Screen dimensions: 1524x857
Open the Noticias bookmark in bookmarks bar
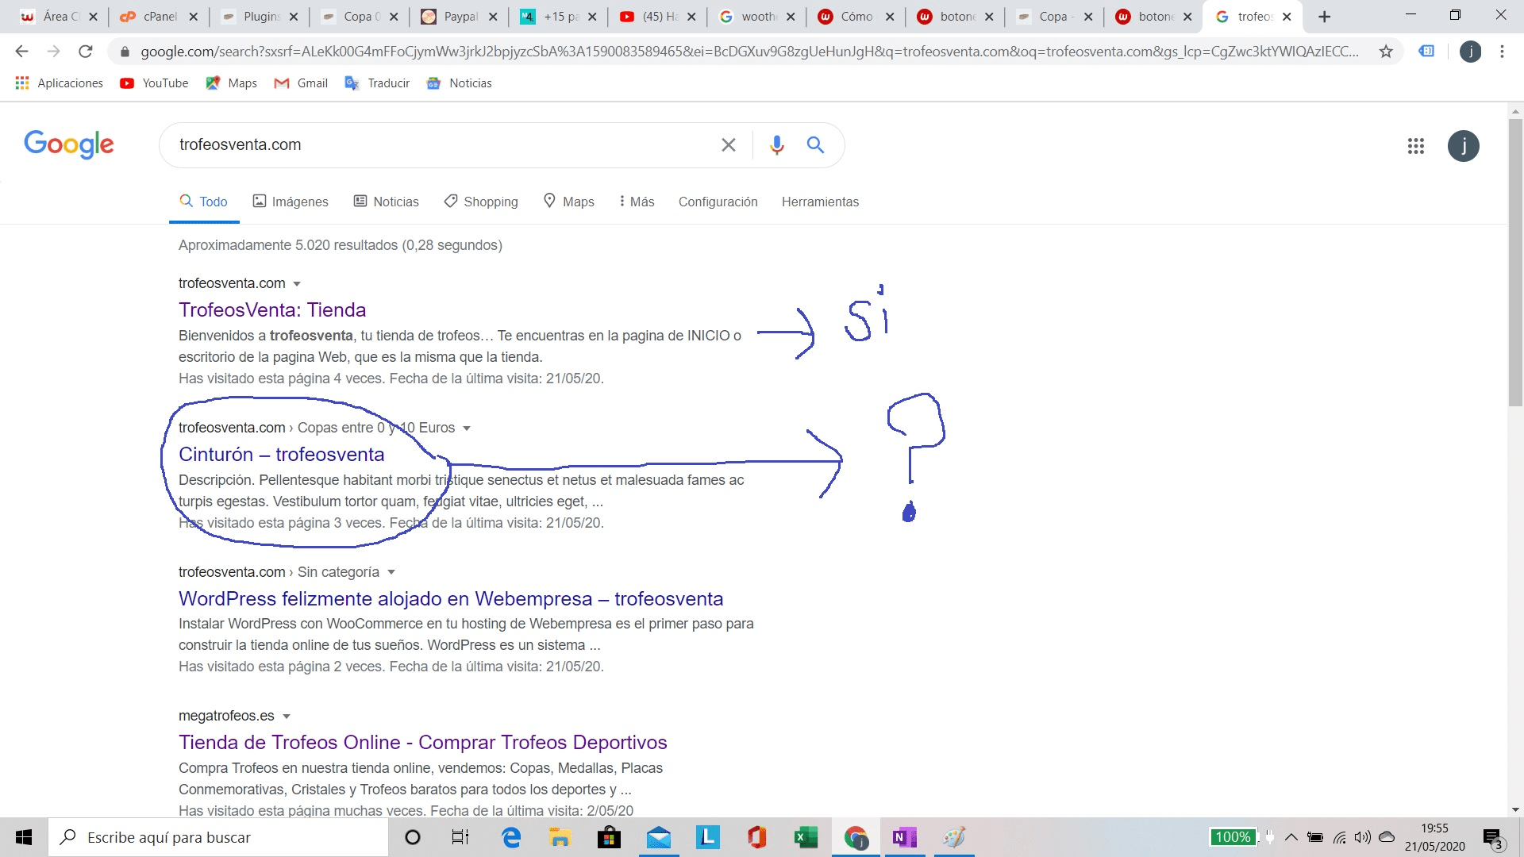point(459,83)
